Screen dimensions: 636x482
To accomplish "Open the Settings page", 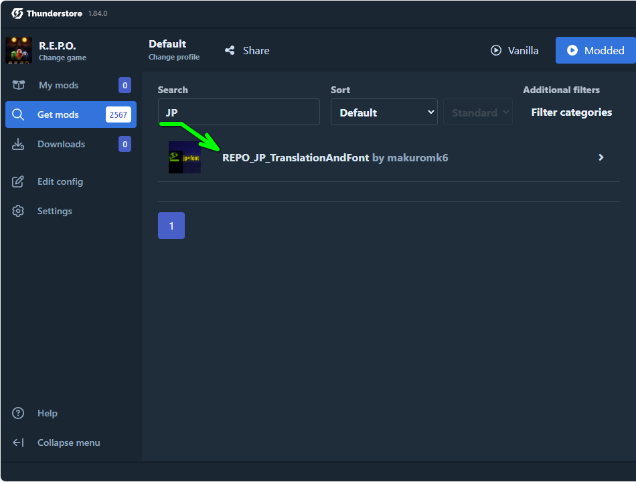I will point(71,211).
